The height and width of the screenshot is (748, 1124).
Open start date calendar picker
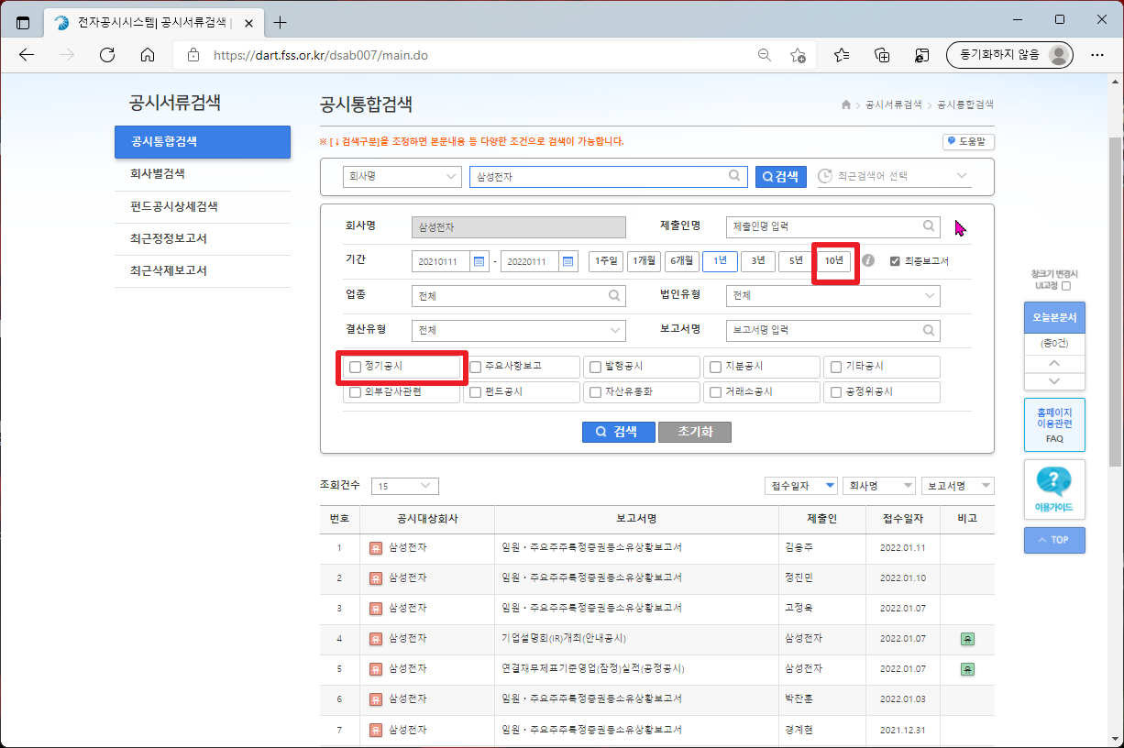(479, 261)
